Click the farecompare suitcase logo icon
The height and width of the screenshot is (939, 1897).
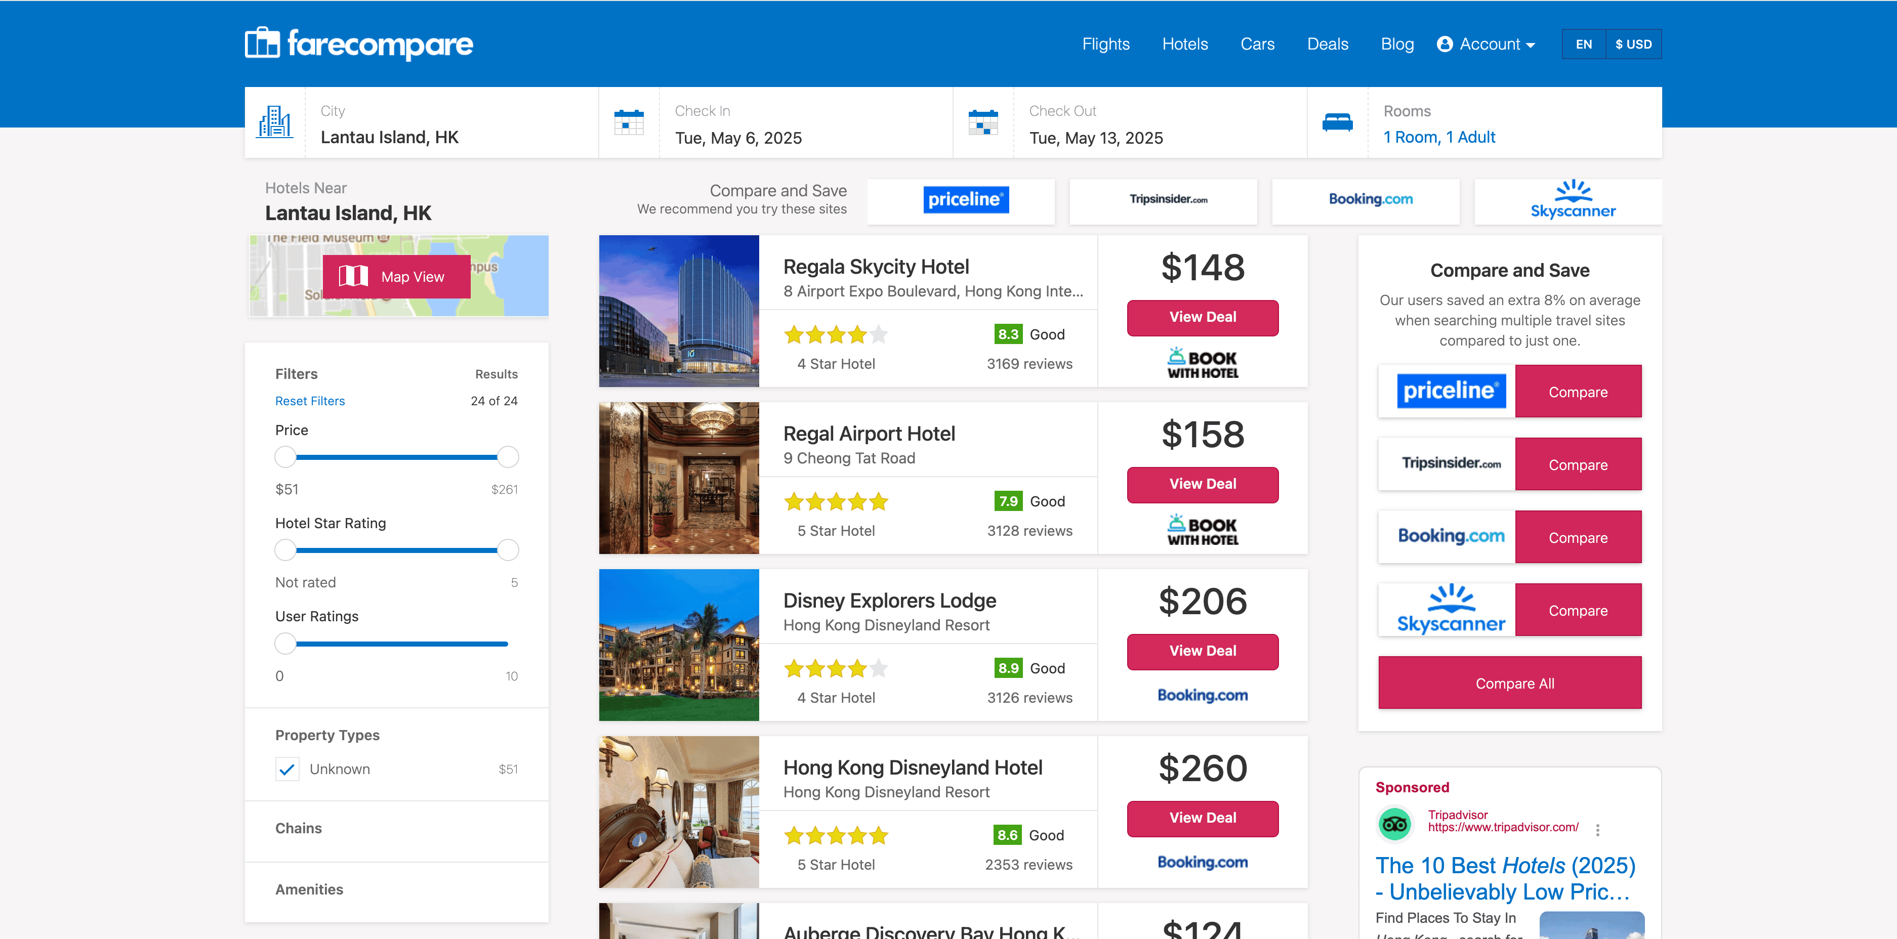[262, 44]
